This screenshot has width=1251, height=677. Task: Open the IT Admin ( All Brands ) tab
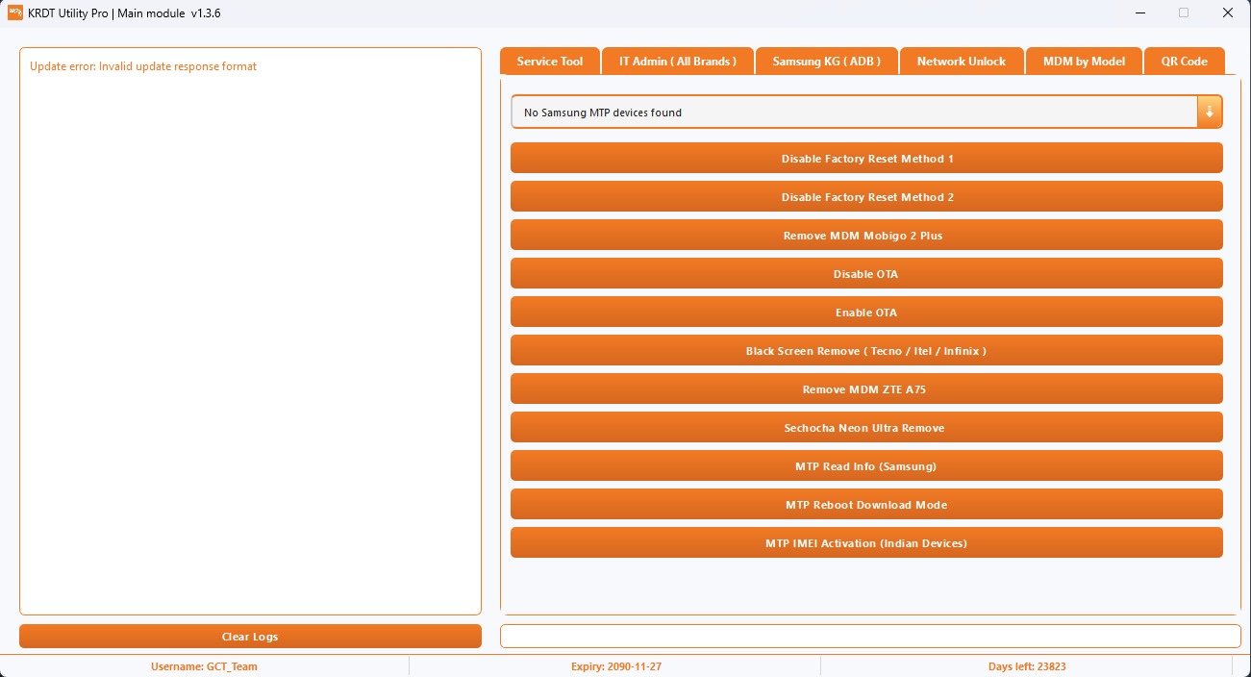[x=677, y=61]
